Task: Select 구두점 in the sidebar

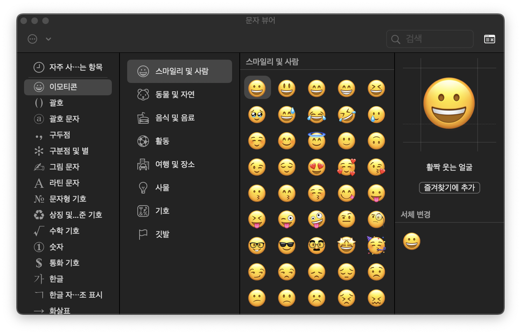Action: click(68, 135)
